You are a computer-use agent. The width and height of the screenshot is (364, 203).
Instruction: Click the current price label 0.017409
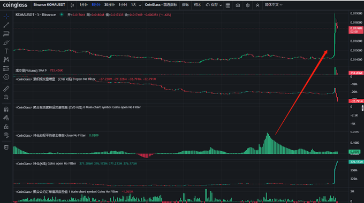click(356, 30)
